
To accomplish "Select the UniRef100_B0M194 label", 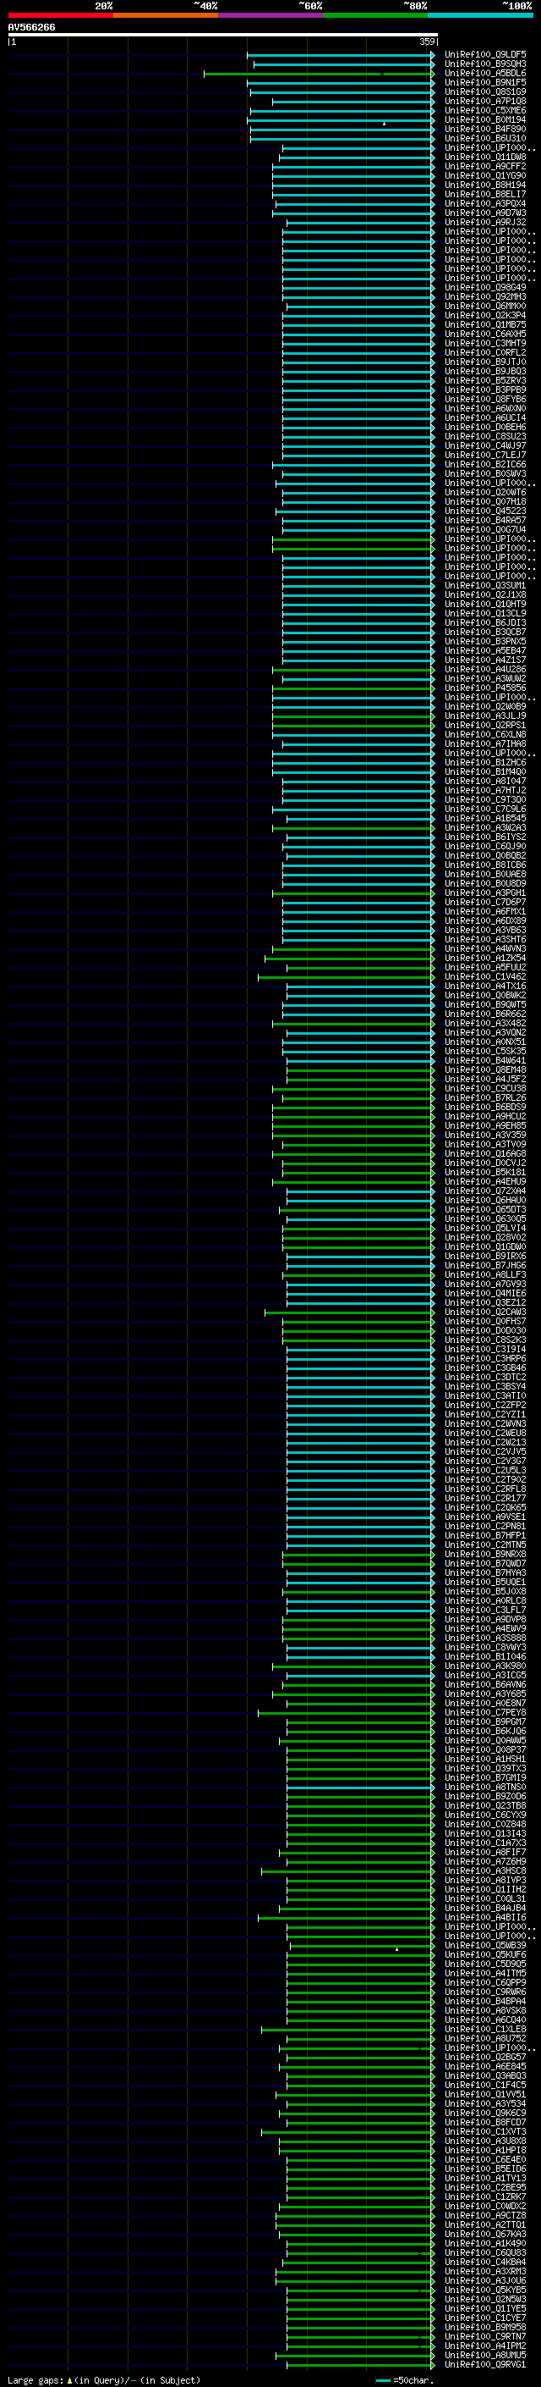I will [485, 119].
